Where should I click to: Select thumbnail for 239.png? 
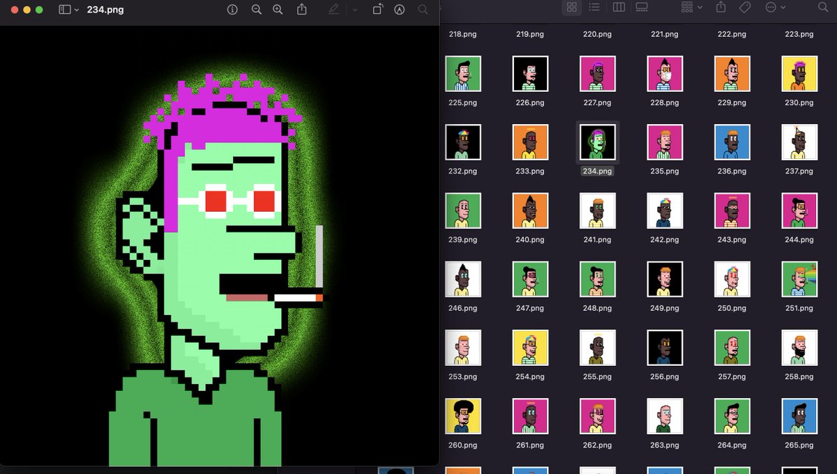pos(463,211)
